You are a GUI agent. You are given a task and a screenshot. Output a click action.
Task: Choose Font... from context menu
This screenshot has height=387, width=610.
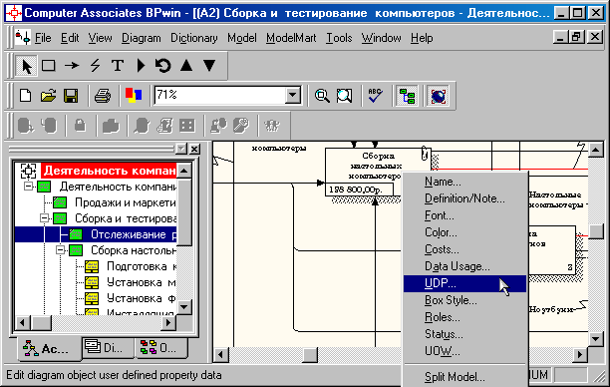464,215
